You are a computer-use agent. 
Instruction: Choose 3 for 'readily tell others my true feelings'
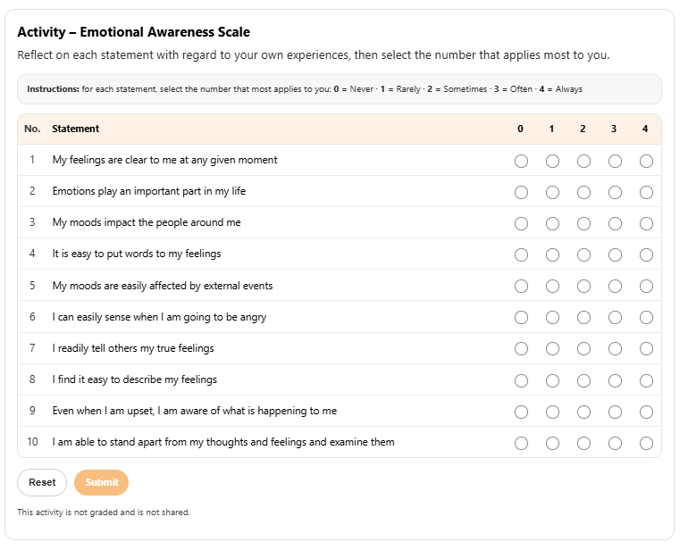[x=615, y=349]
